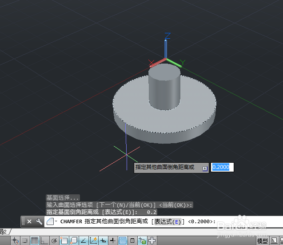Grab the command line drag handle
283x245 pixels.
coord(23,221)
